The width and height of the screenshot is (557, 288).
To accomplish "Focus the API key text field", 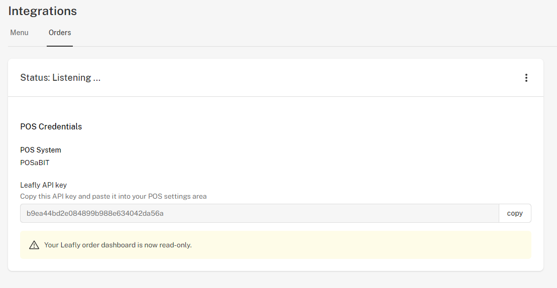I will tap(260, 213).
